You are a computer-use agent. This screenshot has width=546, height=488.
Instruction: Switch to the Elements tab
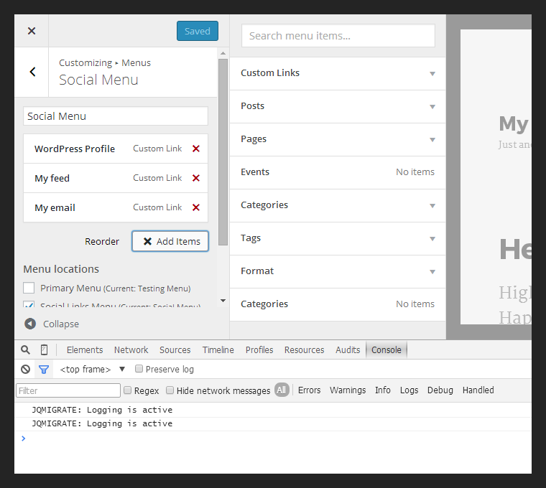click(x=85, y=349)
